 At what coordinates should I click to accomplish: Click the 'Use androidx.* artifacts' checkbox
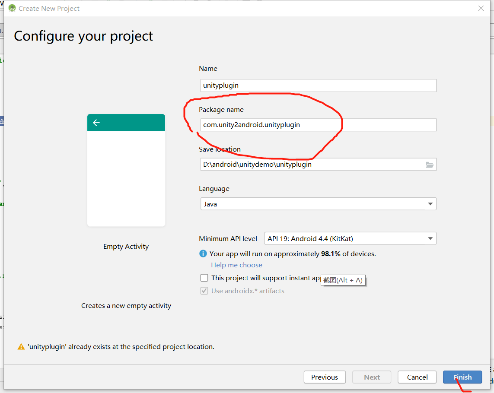204,291
